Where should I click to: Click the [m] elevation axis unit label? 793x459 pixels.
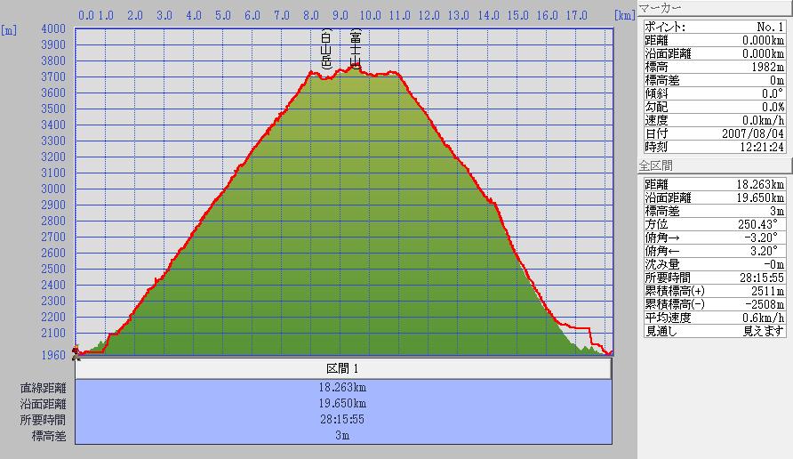click(9, 30)
